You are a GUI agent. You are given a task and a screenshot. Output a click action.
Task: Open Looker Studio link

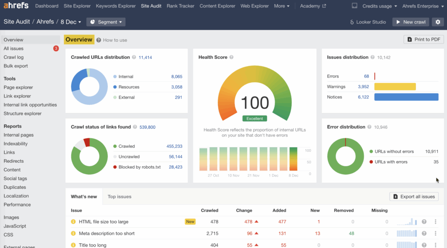[368, 22]
